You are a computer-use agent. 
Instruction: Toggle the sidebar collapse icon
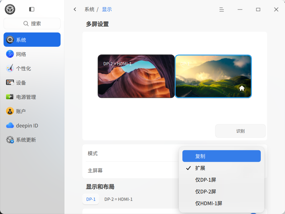tap(32, 9)
